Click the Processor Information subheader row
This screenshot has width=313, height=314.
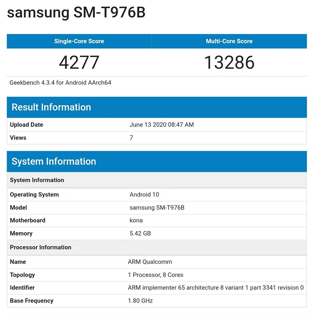157,247
